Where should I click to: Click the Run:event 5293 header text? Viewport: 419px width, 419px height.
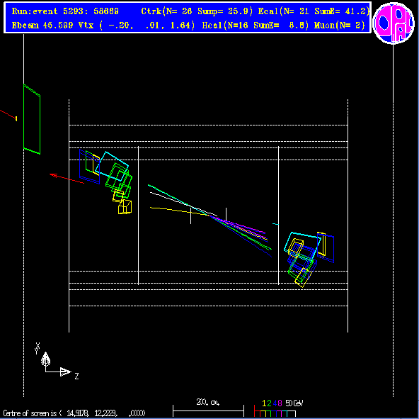coord(65,11)
